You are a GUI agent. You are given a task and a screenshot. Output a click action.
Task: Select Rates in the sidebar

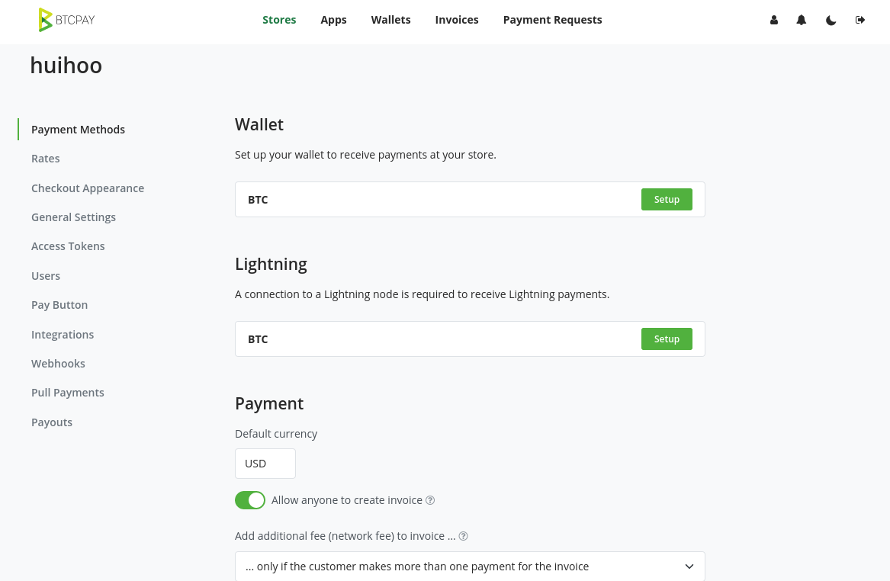(x=46, y=159)
